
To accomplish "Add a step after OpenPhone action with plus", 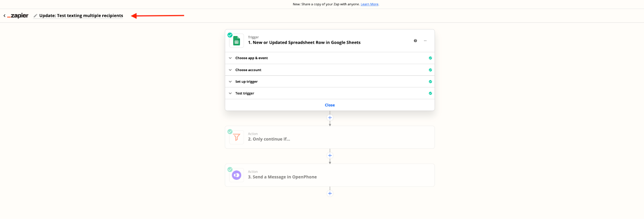I will pos(330,193).
